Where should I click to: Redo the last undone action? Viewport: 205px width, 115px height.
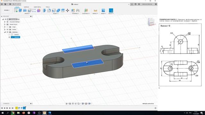[x=18, y=4]
